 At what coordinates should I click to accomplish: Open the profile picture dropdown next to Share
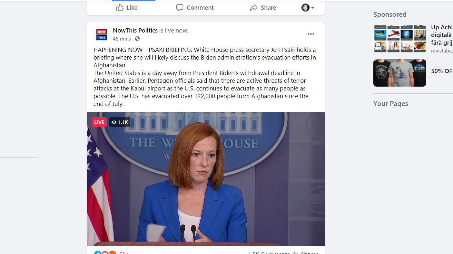(x=308, y=8)
